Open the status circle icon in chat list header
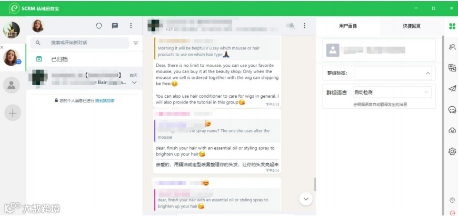Viewport: 458px width, 217px height. coord(99,26)
